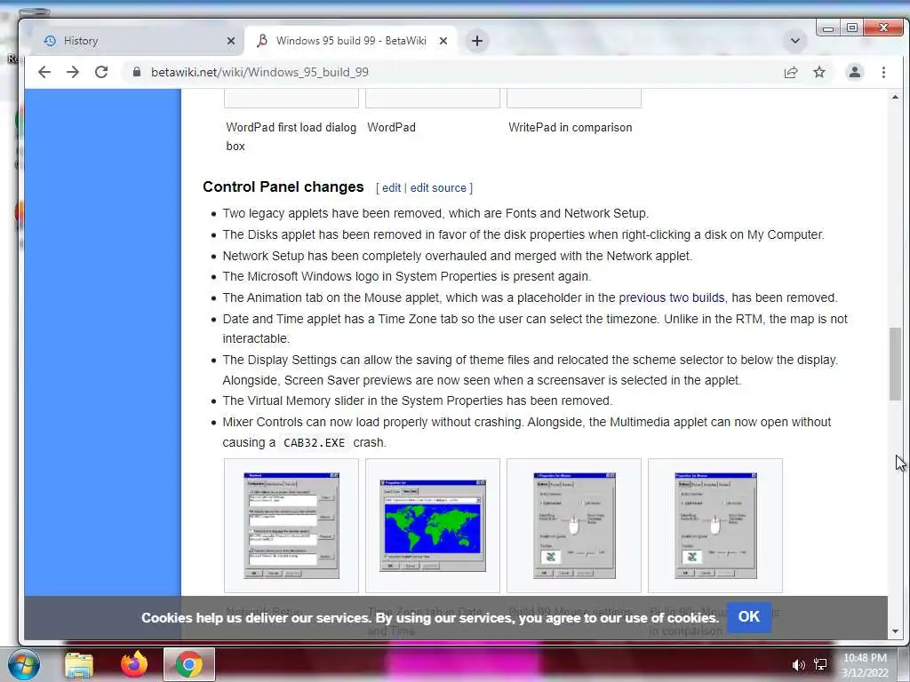Click the bullet about the Disks applet

[x=523, y=234]
